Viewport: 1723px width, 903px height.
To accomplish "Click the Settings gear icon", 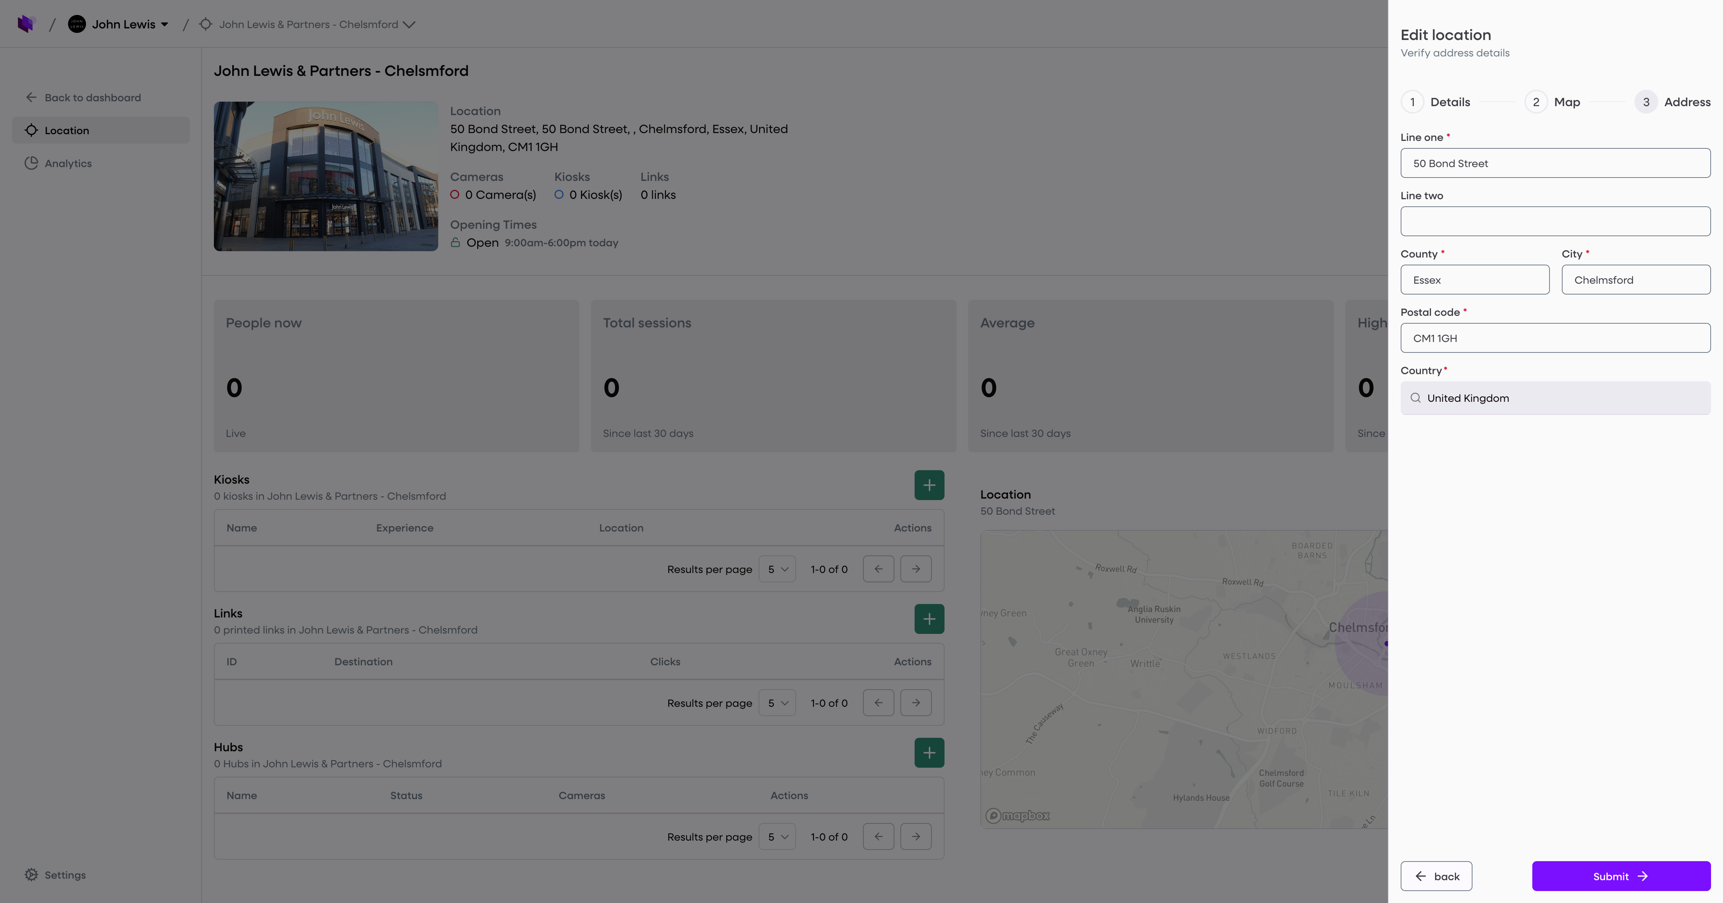I will (31, 875).
